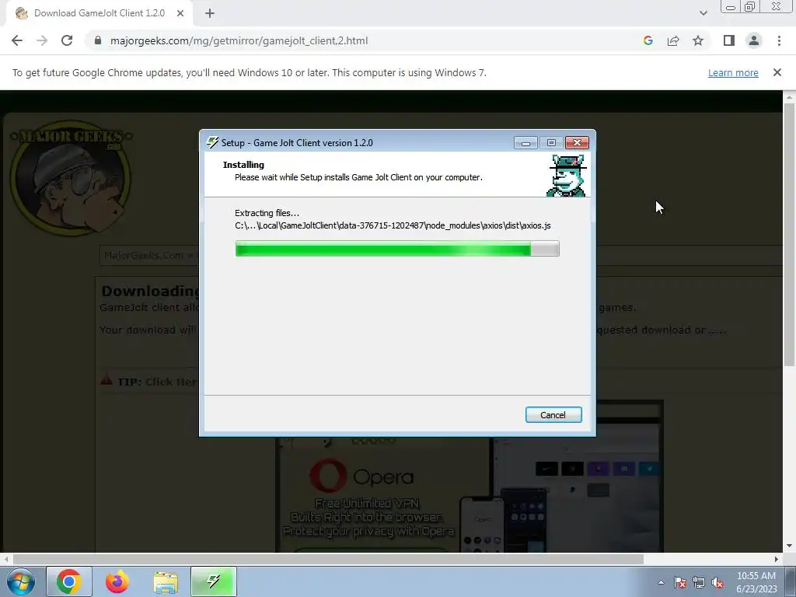Click the vertical scrollbar thumb
Viewport: 796px width, 597px height.
pyautogui.click(x=789, y=233)
